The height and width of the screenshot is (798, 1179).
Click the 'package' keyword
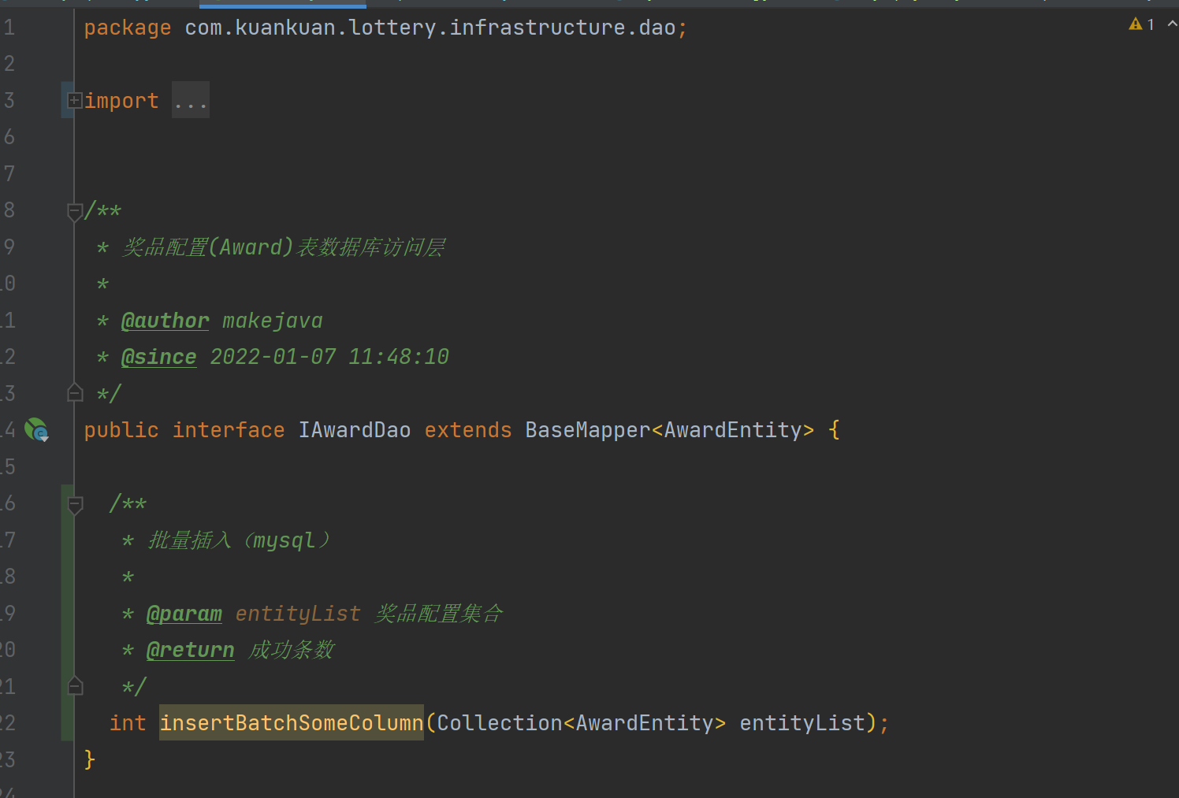pyautogui.click(x=128, y=28)
